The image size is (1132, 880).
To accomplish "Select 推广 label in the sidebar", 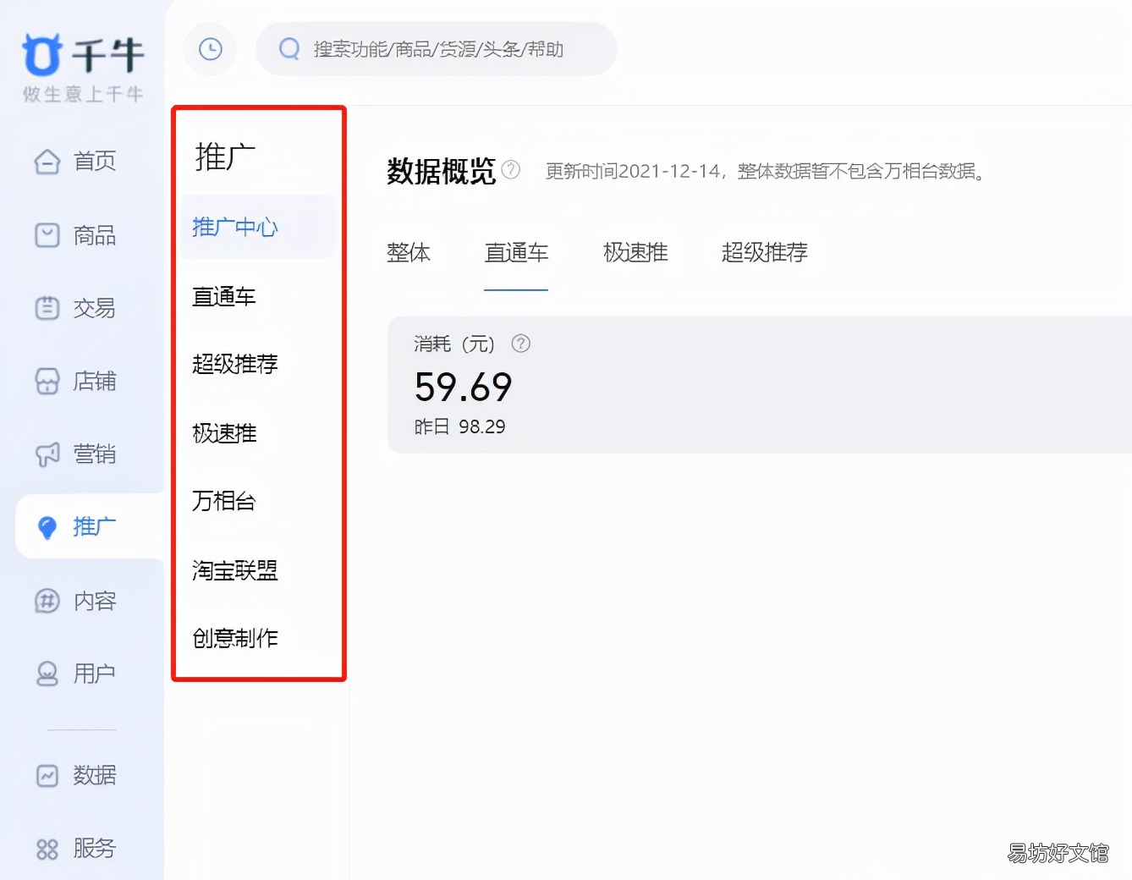I will (94, 526).
